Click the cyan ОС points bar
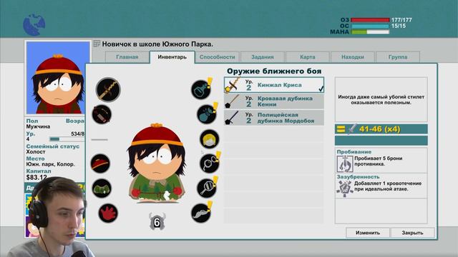Image resolution: width=458 pixels, height=257 pixels. pos(370,26)
